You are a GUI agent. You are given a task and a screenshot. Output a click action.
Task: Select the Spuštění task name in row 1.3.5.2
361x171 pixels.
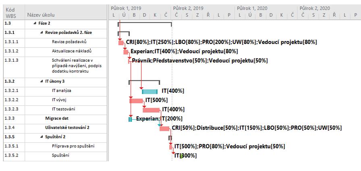[60, 155]
